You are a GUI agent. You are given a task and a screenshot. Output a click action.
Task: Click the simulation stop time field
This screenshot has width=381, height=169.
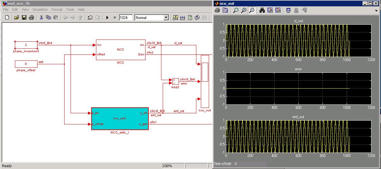tap(126, 18)
